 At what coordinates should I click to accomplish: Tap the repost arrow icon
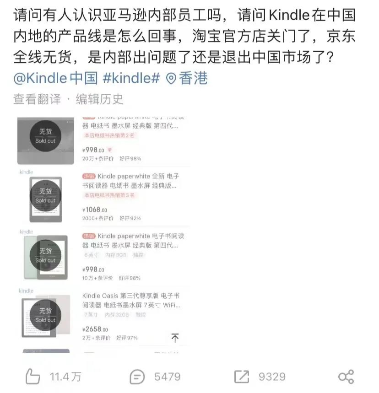[242, 377]
